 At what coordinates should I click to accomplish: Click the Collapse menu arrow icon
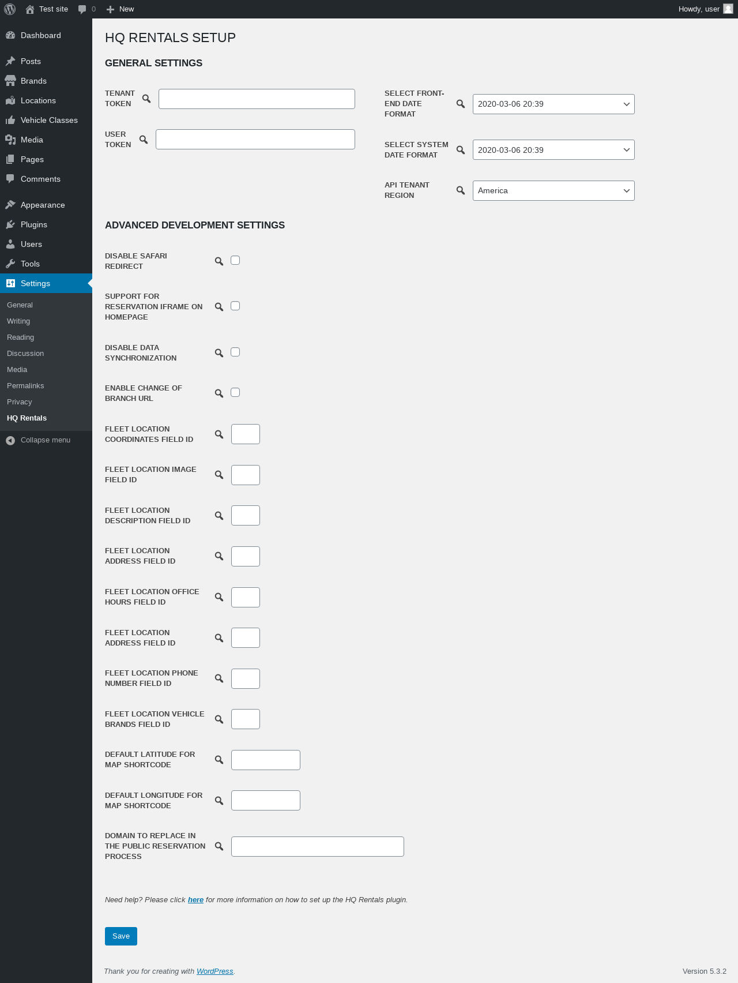point(10,440)
